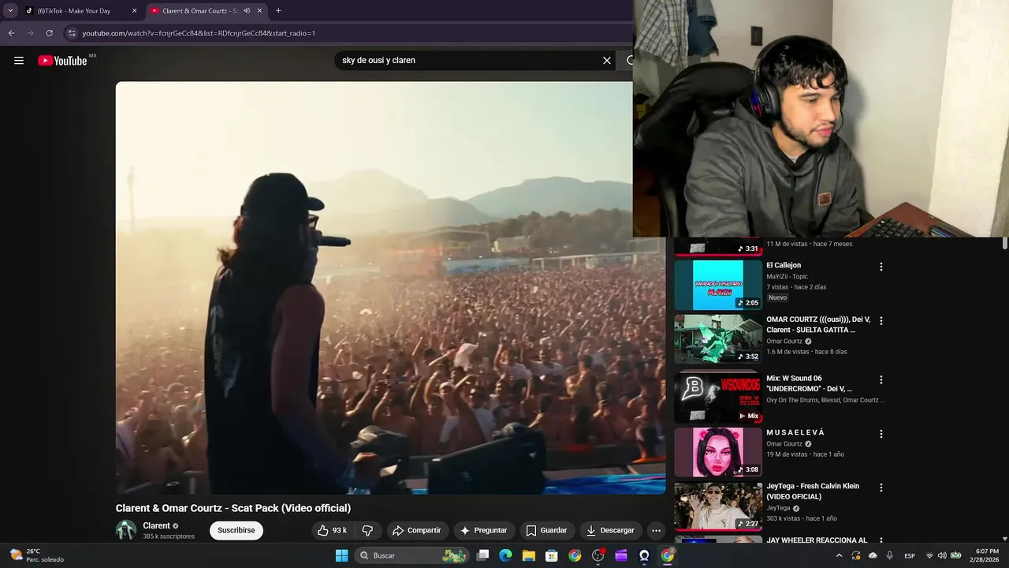
Task: Switch the ESP keyboard language indicator
Action: pos(910,555)
